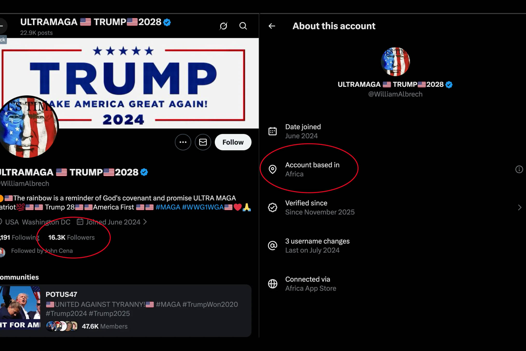Open the 16.3K Followers list
This screenshot has height=351, width=526.
tap(72, 237)
